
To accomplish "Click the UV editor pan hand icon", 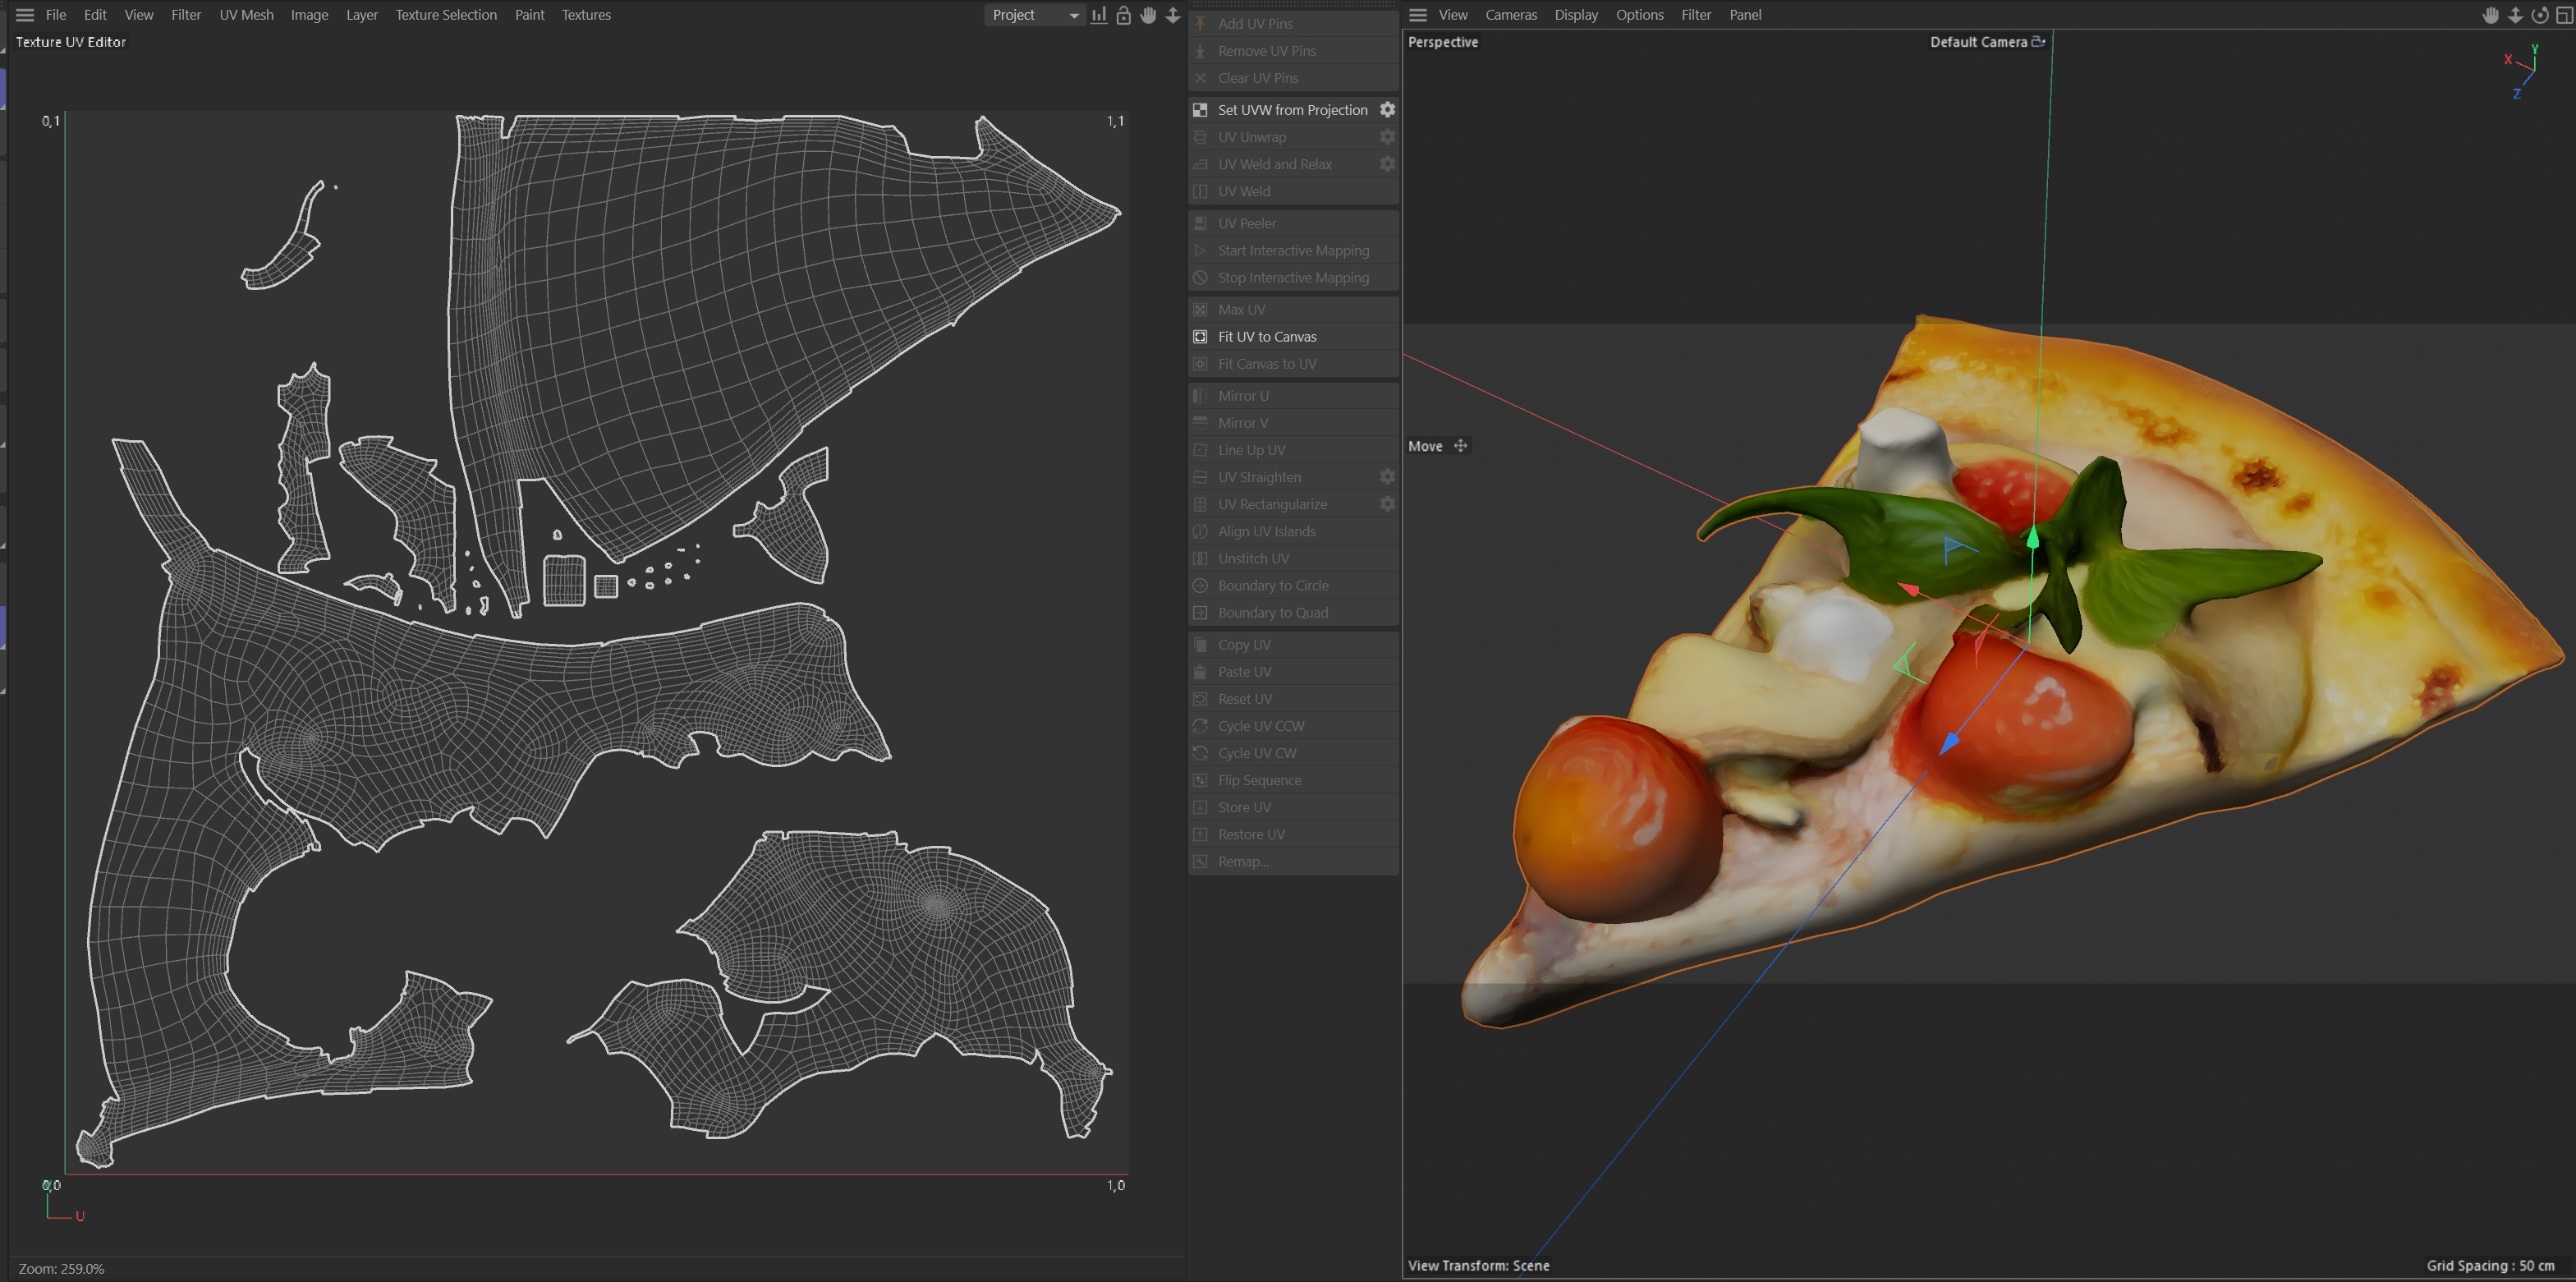I will point(1148,15).
